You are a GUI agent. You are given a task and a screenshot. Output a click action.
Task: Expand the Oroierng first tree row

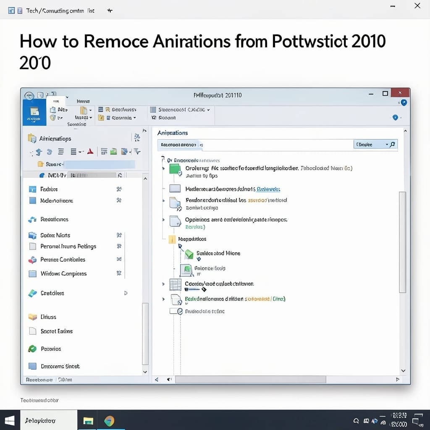pyautogui.click(x=163, y=168)
